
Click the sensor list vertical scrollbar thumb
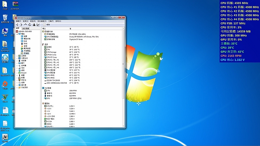tap(123, 64)
